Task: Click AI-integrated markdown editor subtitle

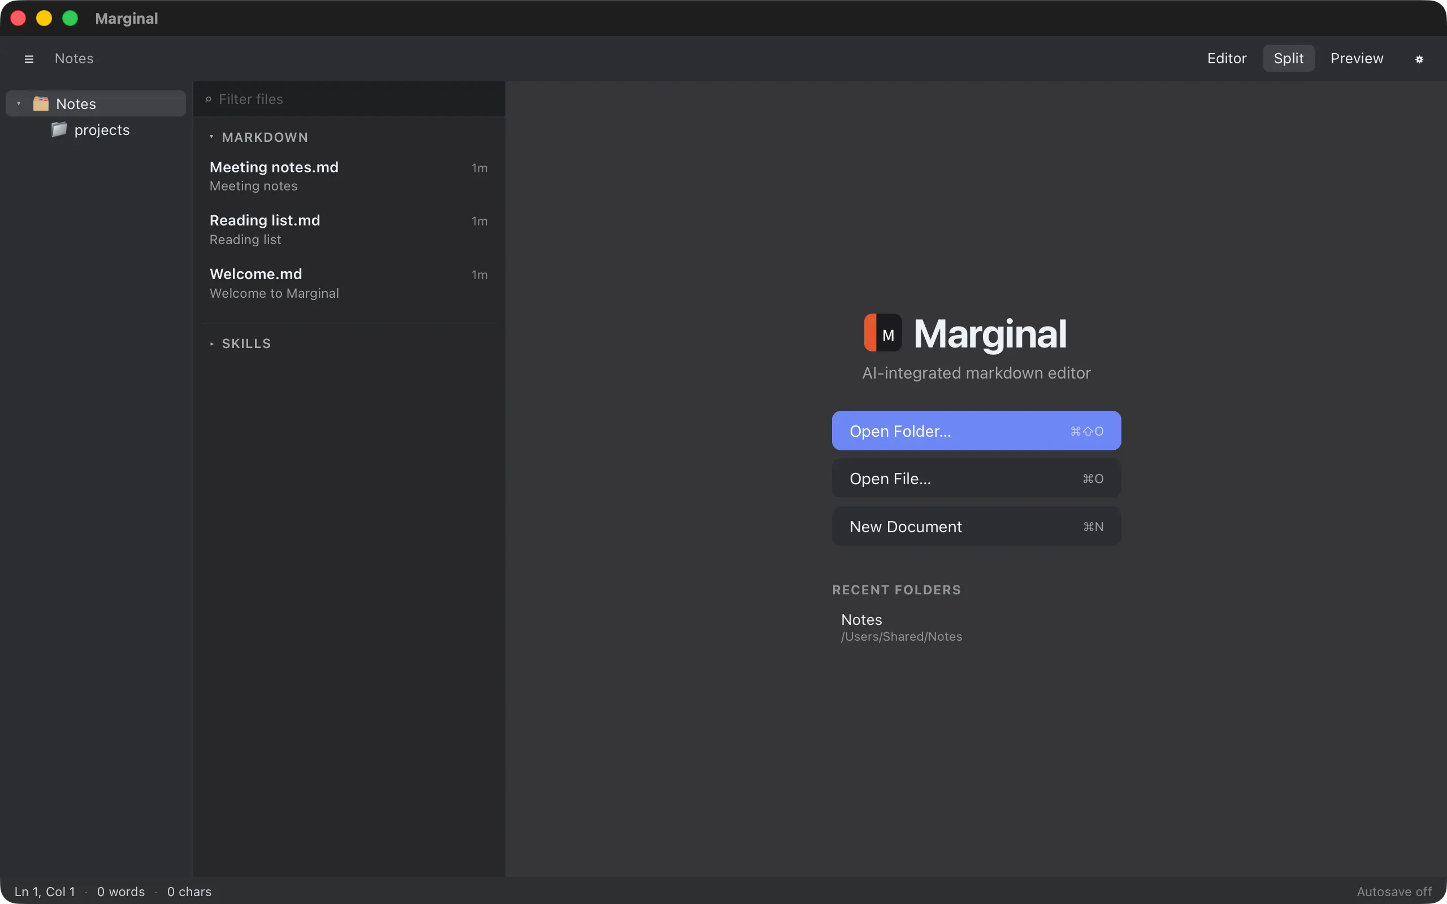Action: click(976, 373)
